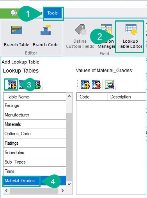Screen dimensions: 147x198
Task: Click the add lookup table icon
Action: point(12,85)
